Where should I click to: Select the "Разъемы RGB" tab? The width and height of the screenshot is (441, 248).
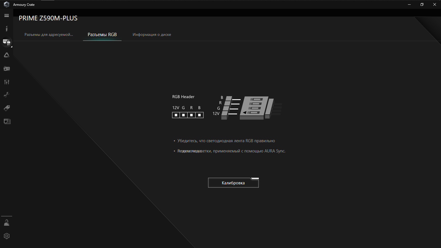[102, 34]
